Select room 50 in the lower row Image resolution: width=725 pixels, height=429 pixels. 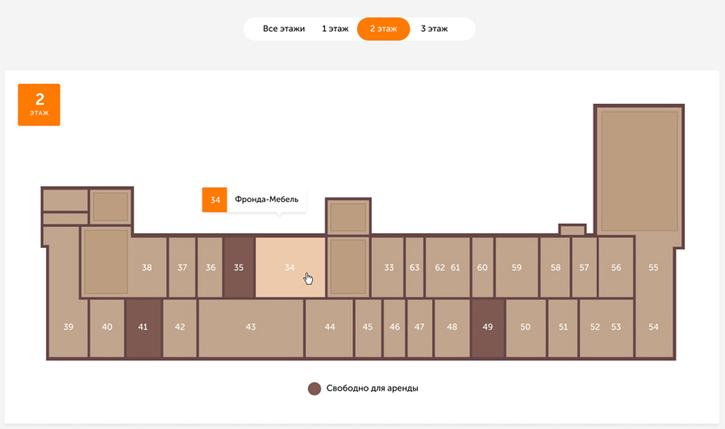point(525,327)
